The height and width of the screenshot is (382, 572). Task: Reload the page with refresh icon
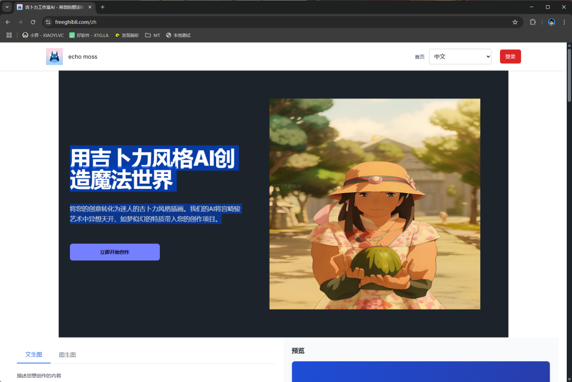(33, 22)
